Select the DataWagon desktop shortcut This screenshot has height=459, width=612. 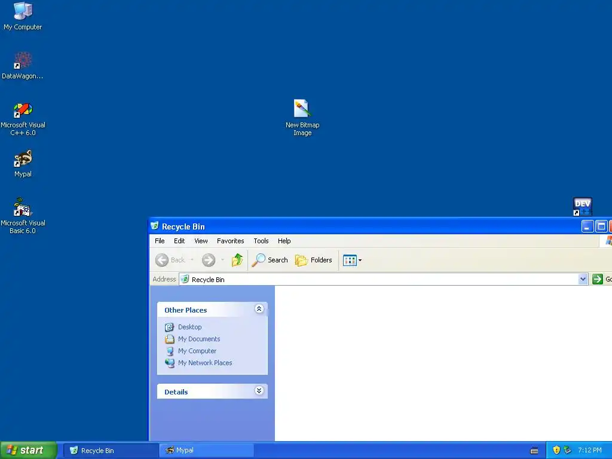tap(23, 66)
